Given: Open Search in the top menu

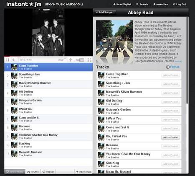Looking at the screenshot, I should (x=142, y=4).
